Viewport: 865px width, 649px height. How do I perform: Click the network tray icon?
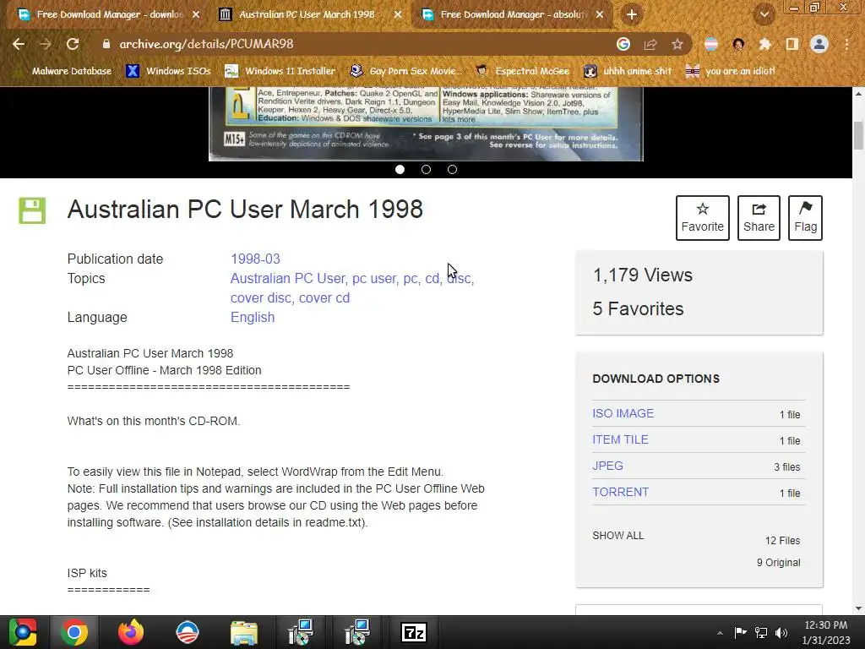point(761,632)
